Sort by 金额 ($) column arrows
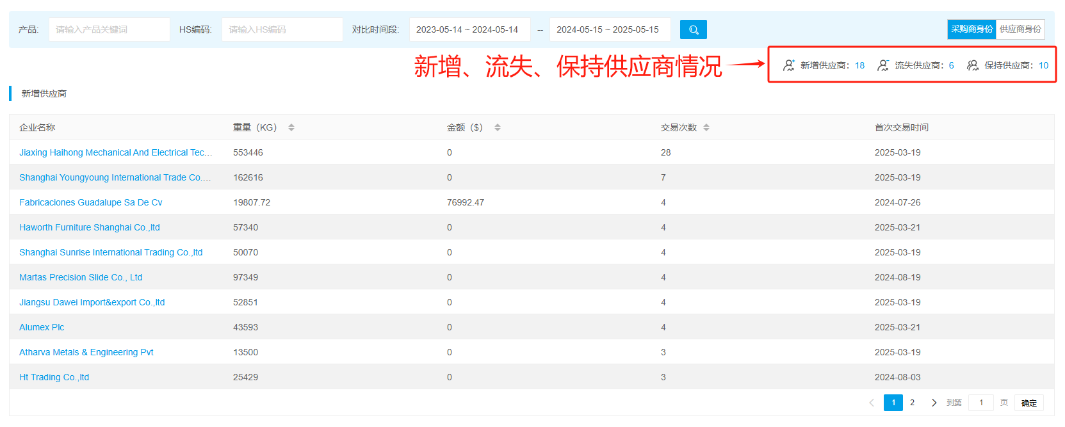Viewport: 1065px width, 427px height. pos(498,127)
